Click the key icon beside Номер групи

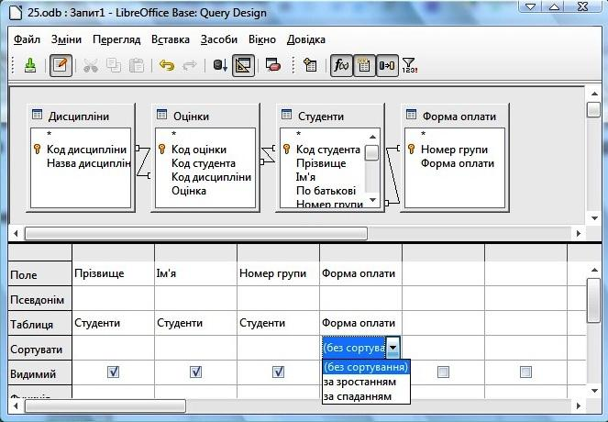point(412,149)
